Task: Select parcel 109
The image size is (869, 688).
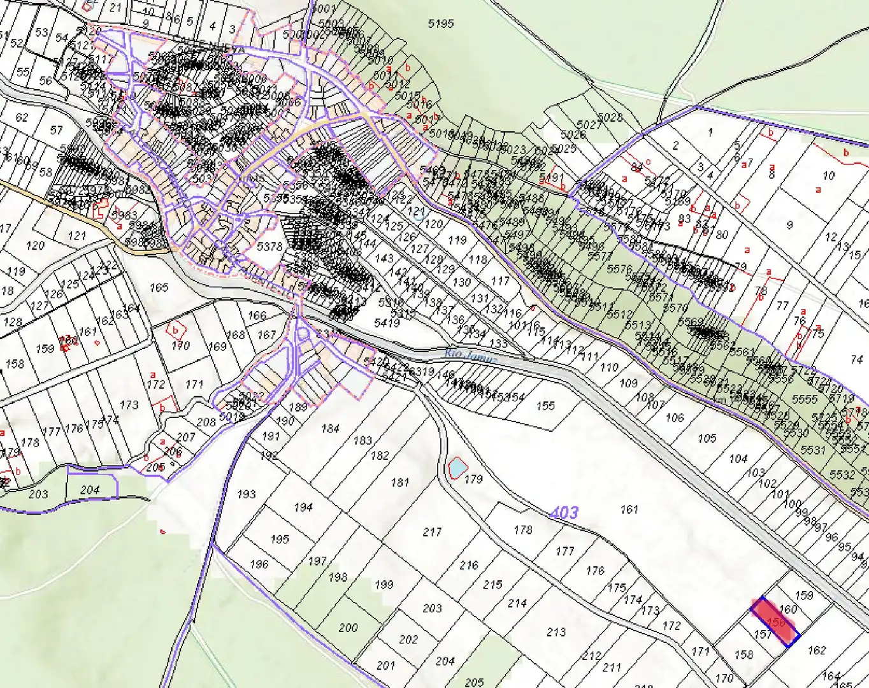Action: [x=628, y=383]
